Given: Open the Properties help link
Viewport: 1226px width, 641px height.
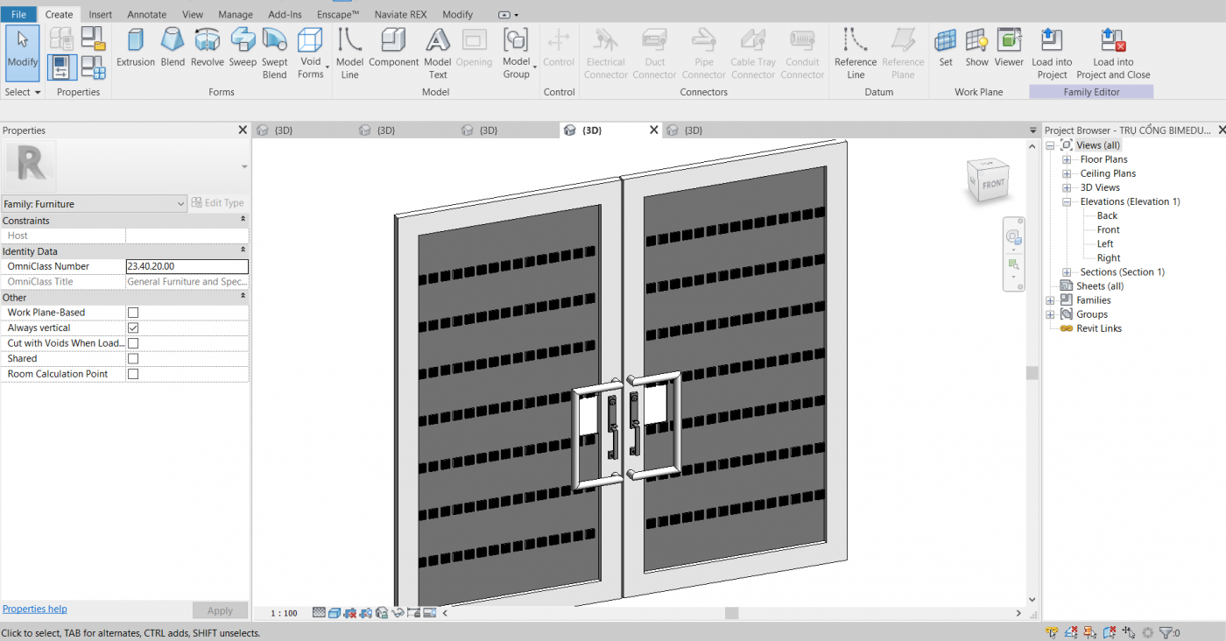Looking at the screenshot, I should tap(34, 609).
